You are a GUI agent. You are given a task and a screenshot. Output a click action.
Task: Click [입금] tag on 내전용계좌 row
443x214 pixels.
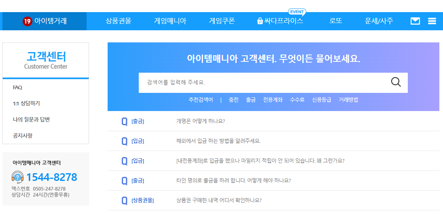(138, 161)
